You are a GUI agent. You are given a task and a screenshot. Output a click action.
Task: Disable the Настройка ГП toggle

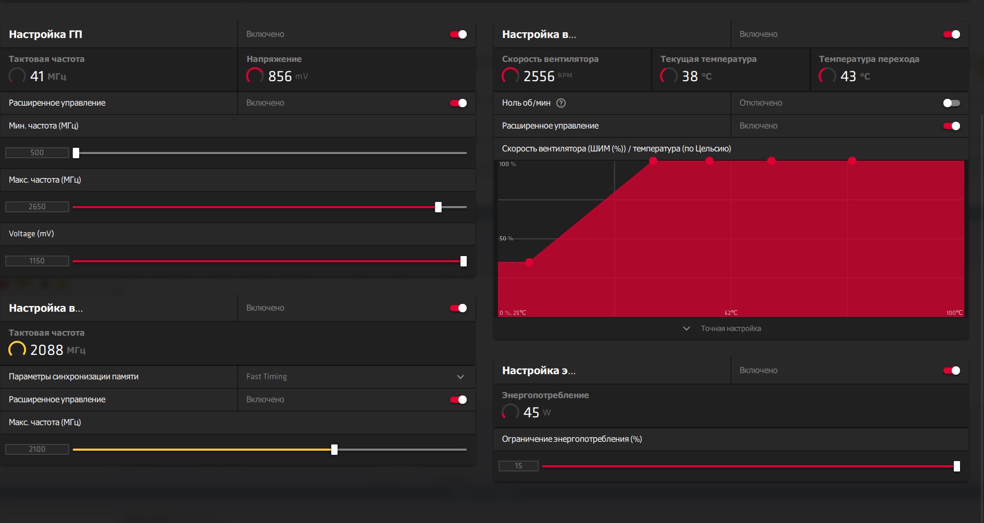[458, 34]
